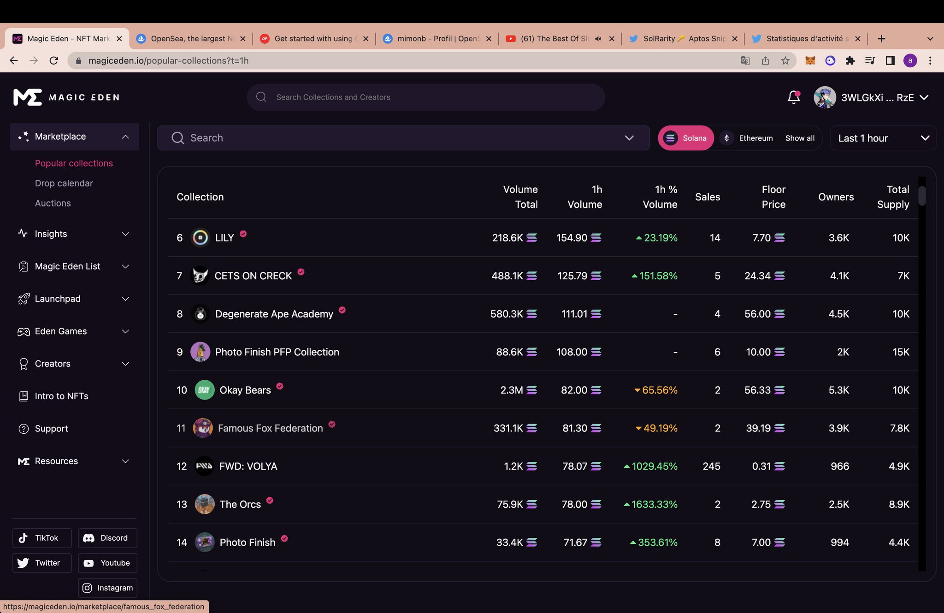Screen dimensions: 944x613
Task: Switch to the Ethereum chain filter
Action: [x=748, y=138]
